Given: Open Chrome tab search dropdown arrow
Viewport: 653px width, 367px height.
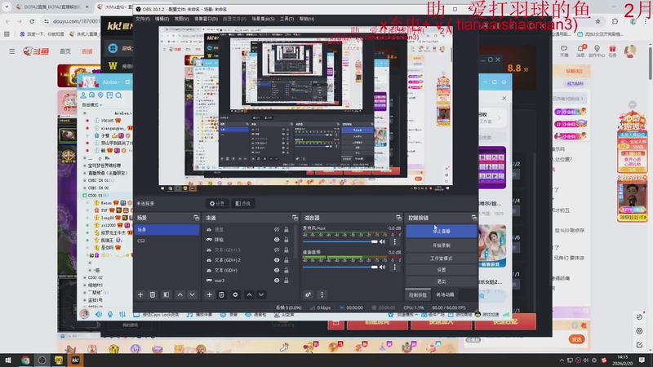Looking at the screenshot, I should pyautogui.click(x=7, y=7).
